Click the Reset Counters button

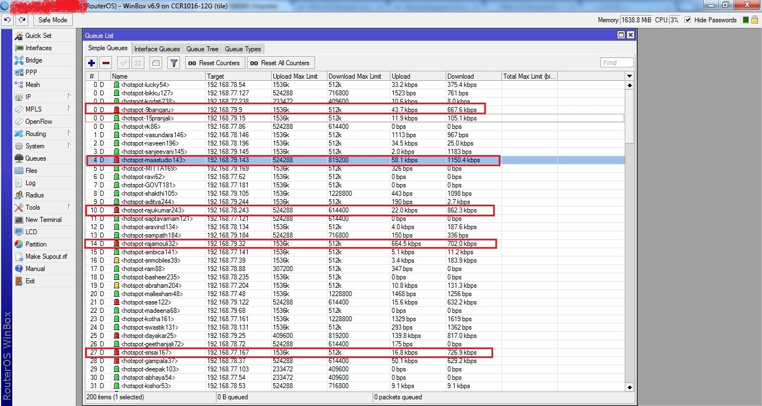[215, 62]
